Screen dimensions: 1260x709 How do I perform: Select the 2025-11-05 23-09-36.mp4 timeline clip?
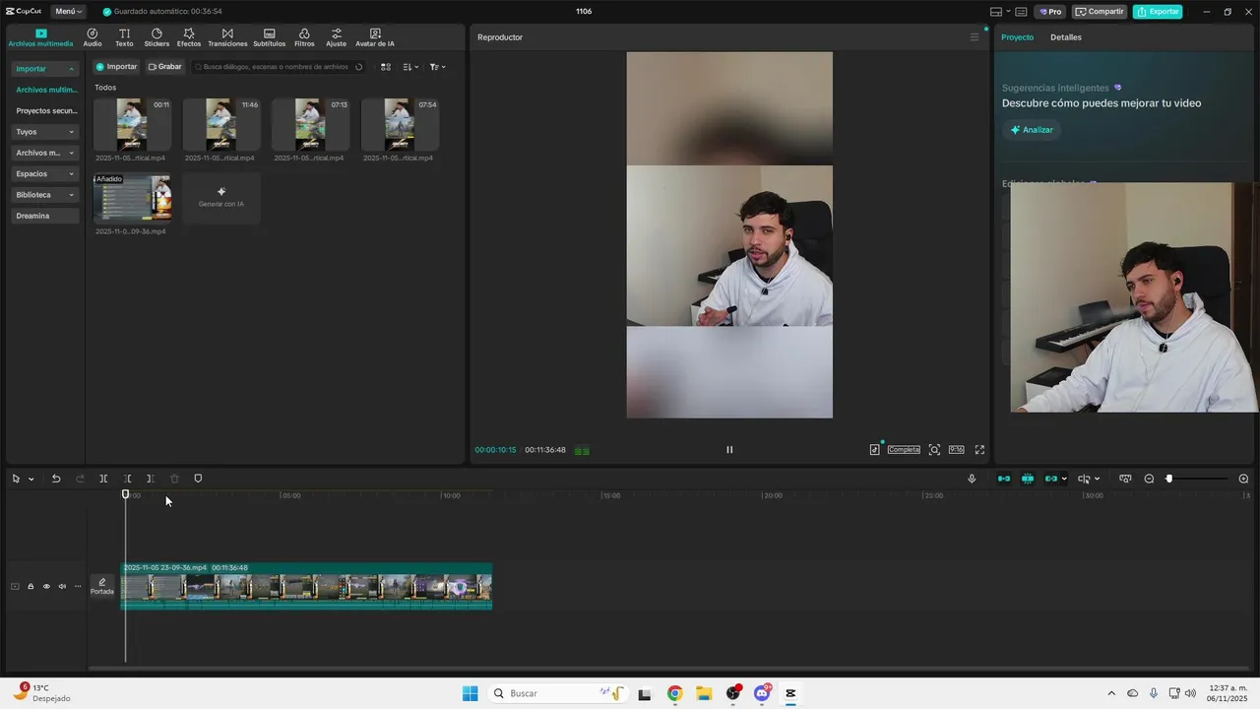click(306, 587)
